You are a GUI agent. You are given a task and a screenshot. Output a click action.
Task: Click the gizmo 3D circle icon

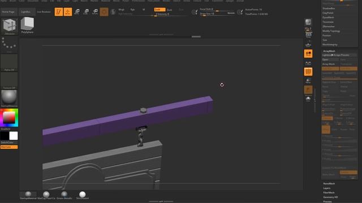click(104, 12)
